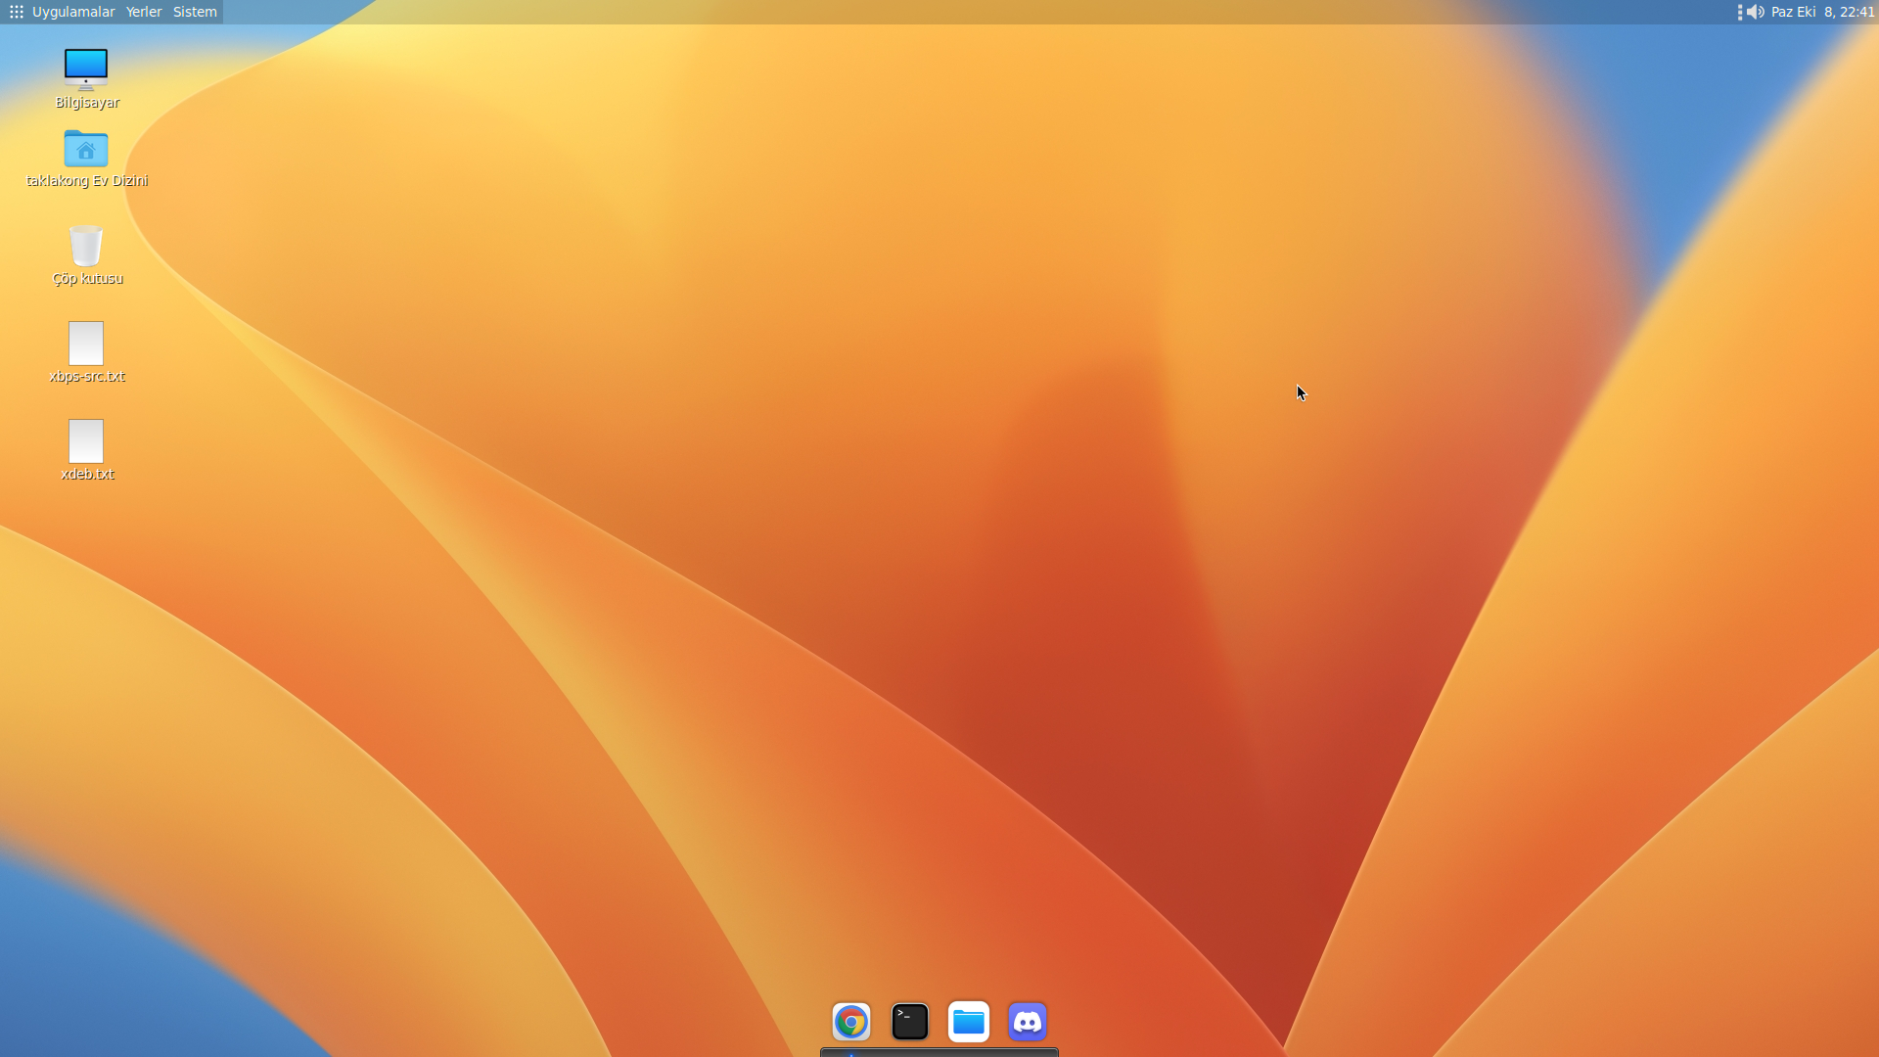Select the Çöp kutusu trash icon

pos(86,246)
